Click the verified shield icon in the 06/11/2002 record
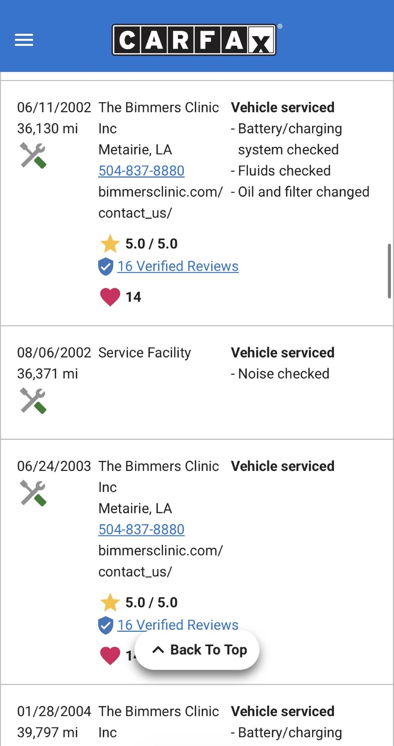The height and width of the screenshot is (746, 394). pos(105,267)
